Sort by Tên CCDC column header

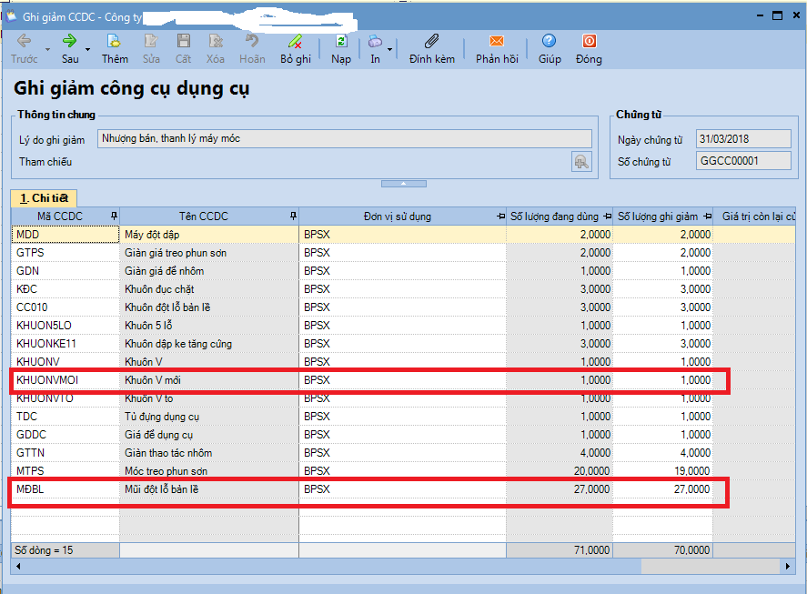coord(204,216)
